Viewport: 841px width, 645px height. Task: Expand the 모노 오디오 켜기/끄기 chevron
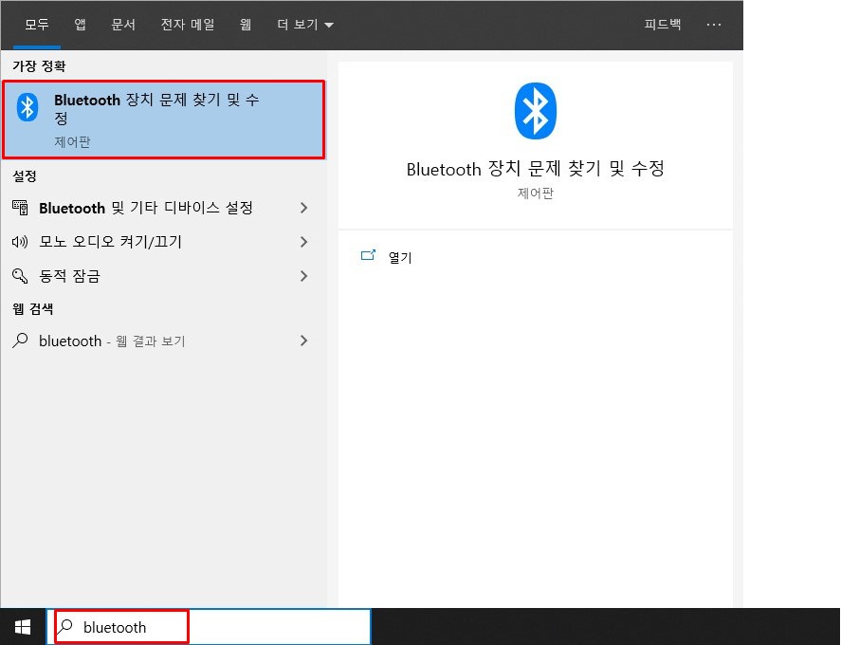[304, 242]
